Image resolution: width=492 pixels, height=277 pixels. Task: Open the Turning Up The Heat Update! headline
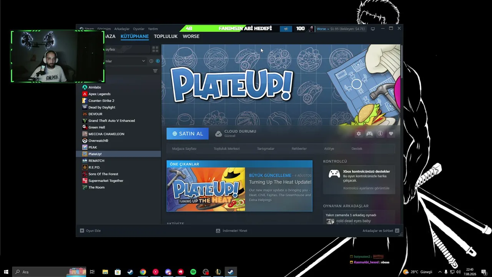pyautogui.click(x=280, y=182)
